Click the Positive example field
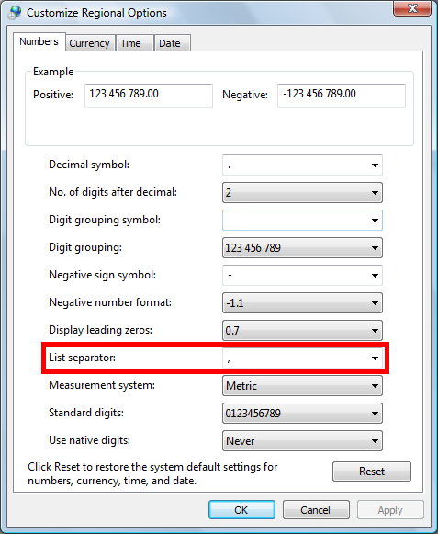 coord(149,96)
